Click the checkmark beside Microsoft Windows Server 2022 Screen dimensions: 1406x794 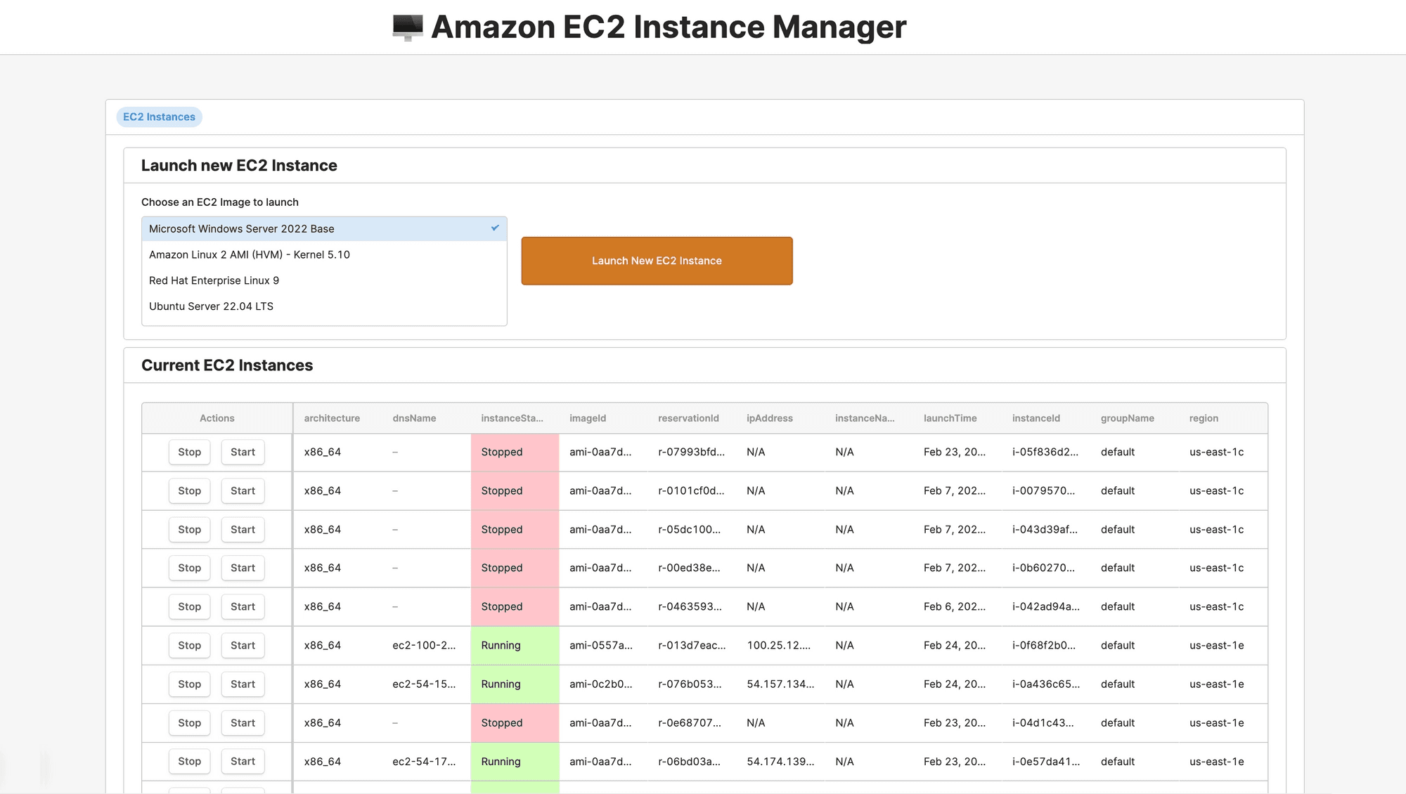pyautogui.click(x=495, y=228)
